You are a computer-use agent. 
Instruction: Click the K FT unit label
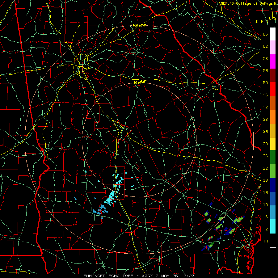261,21
